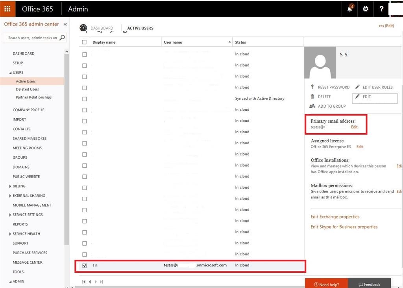Click the search magnifier icon
403x288 pixels.
click(x=62, y=38)
